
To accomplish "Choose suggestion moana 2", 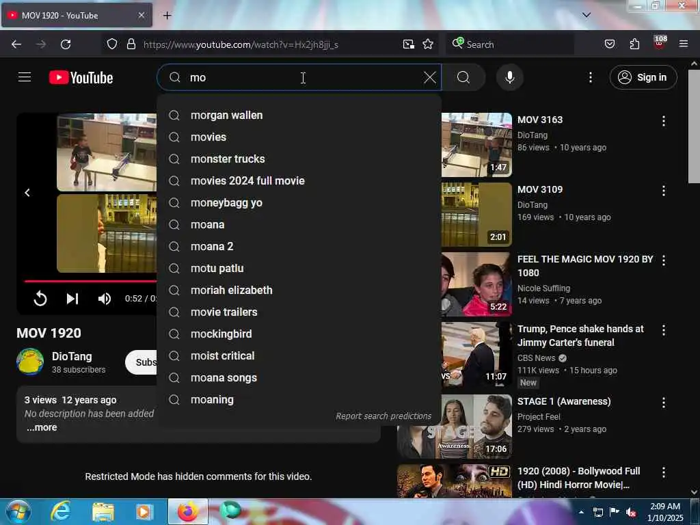I will coord(299,246).
